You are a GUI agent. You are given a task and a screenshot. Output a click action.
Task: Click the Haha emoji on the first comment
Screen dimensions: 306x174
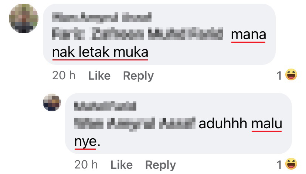coord(291,74)
